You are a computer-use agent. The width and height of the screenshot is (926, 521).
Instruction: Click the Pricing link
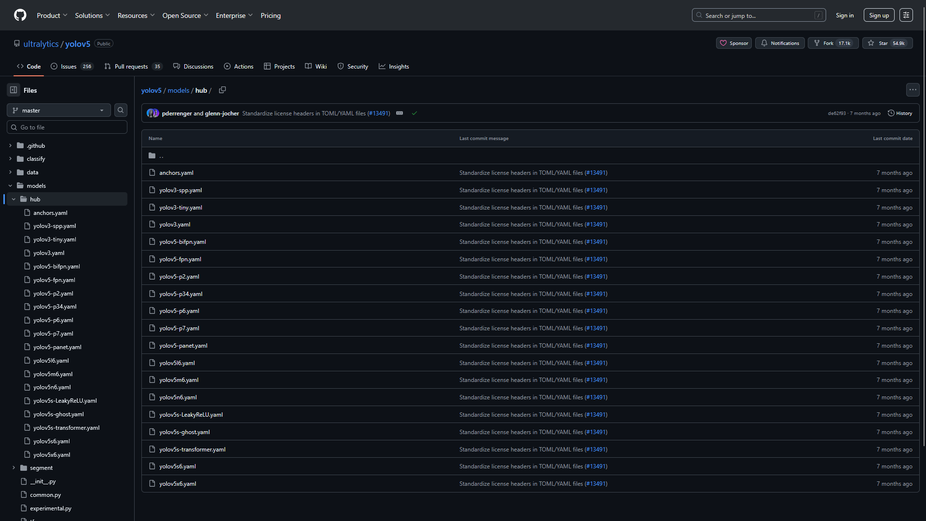click(271, 15)
